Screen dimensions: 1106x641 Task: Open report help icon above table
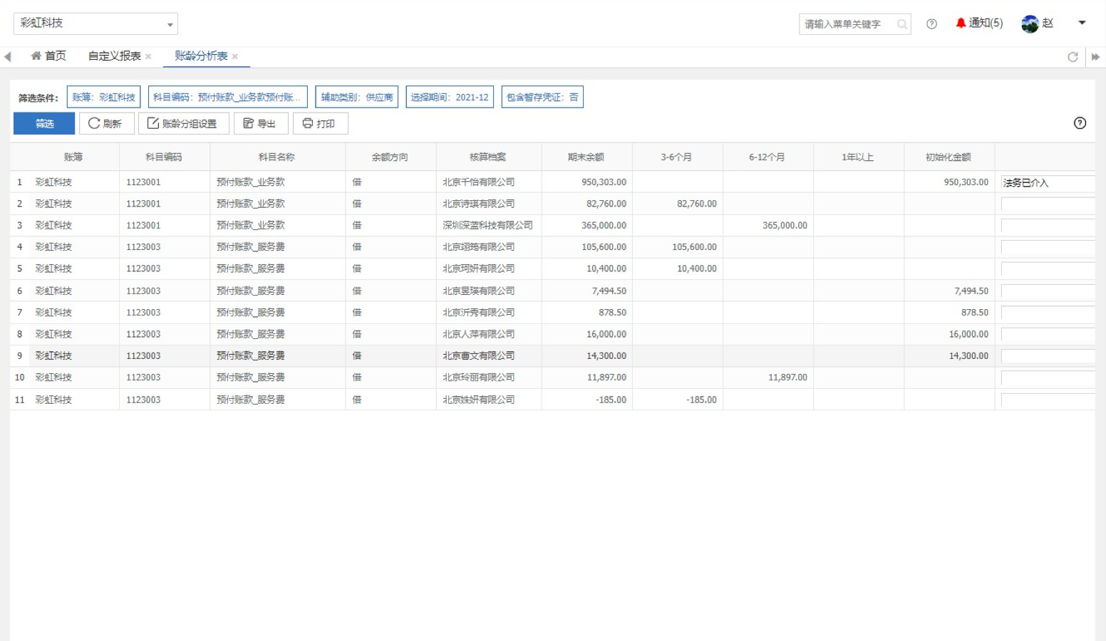tap(1080, 123)
